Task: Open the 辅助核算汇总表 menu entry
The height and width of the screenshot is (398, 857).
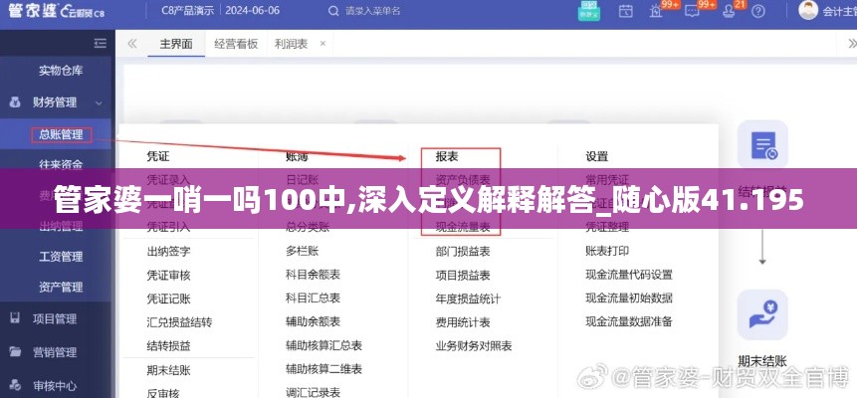Action: tap(323, 345)
